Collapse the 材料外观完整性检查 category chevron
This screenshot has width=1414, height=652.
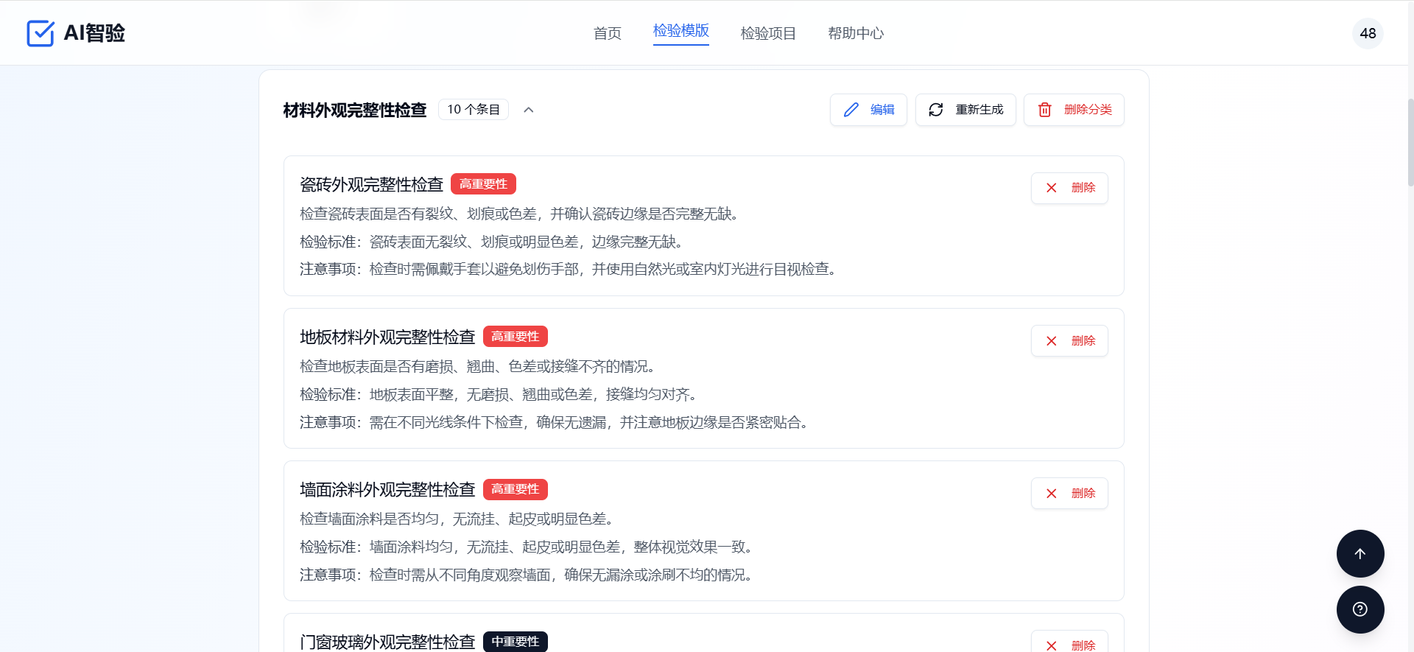point(528,110)
